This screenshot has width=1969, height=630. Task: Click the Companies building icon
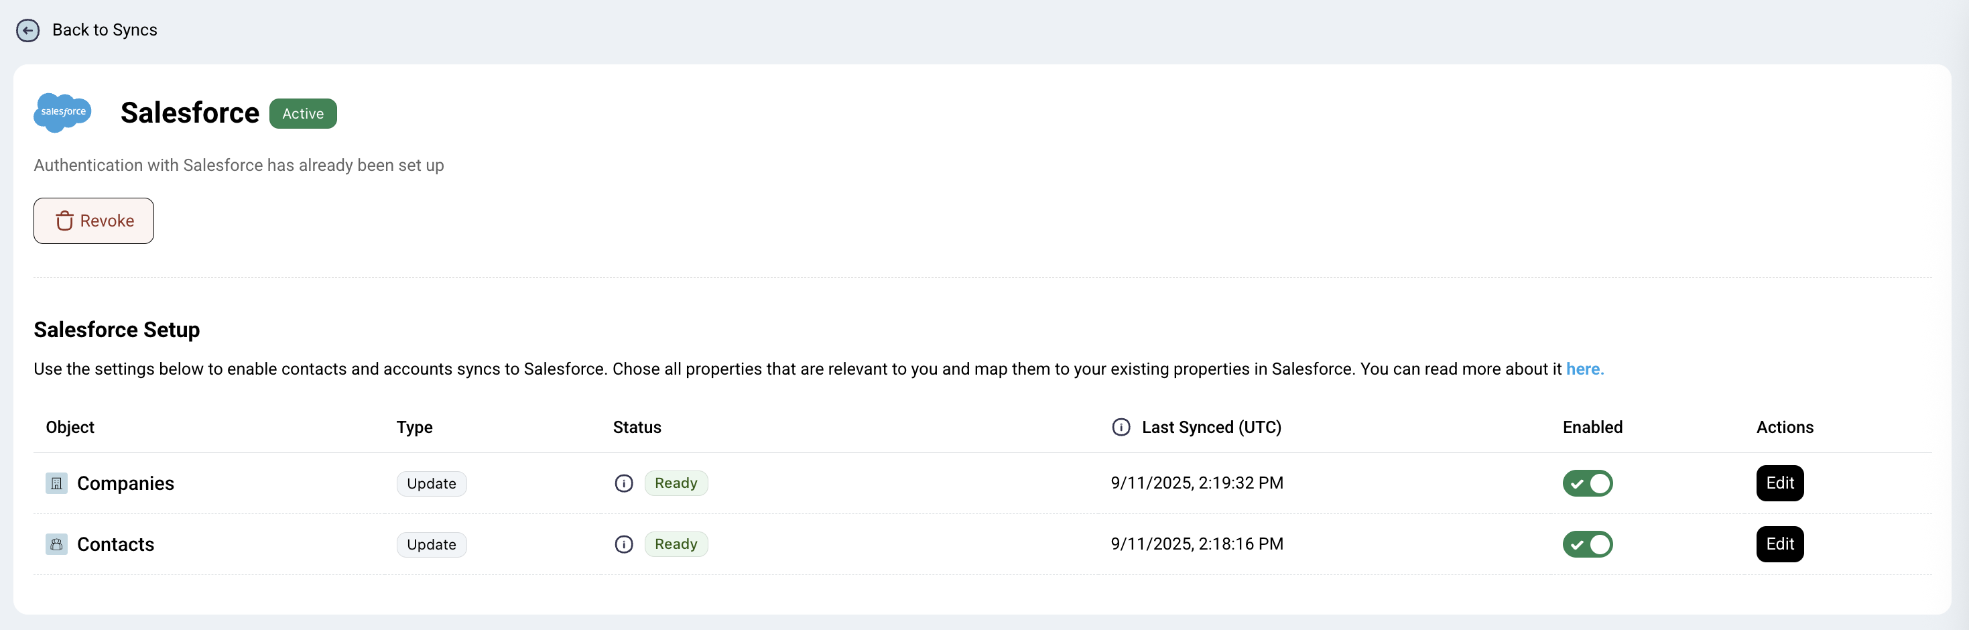pos(56,483)
